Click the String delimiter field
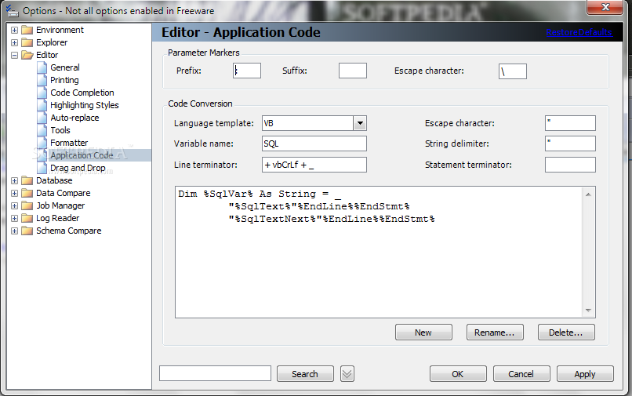632x396 pixels. tap(570, 144)
